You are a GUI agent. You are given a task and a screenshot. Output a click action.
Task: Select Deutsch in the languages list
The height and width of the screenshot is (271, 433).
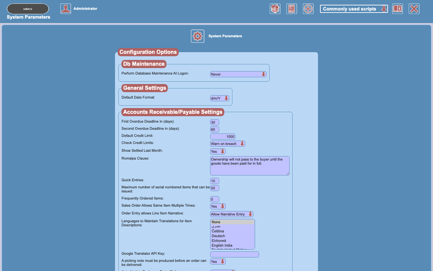[x=232, y=236]
